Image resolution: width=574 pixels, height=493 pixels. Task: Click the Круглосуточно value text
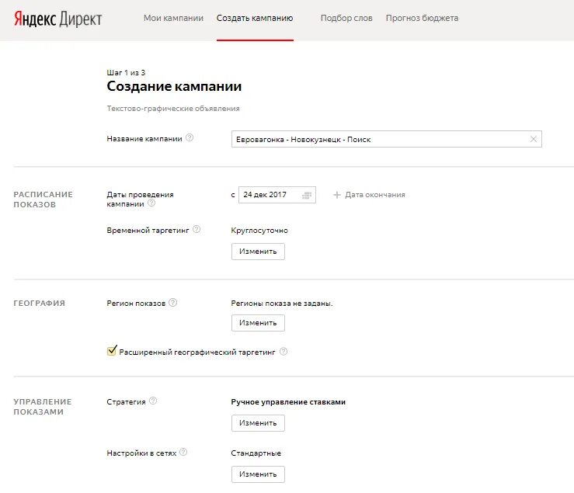259,231
